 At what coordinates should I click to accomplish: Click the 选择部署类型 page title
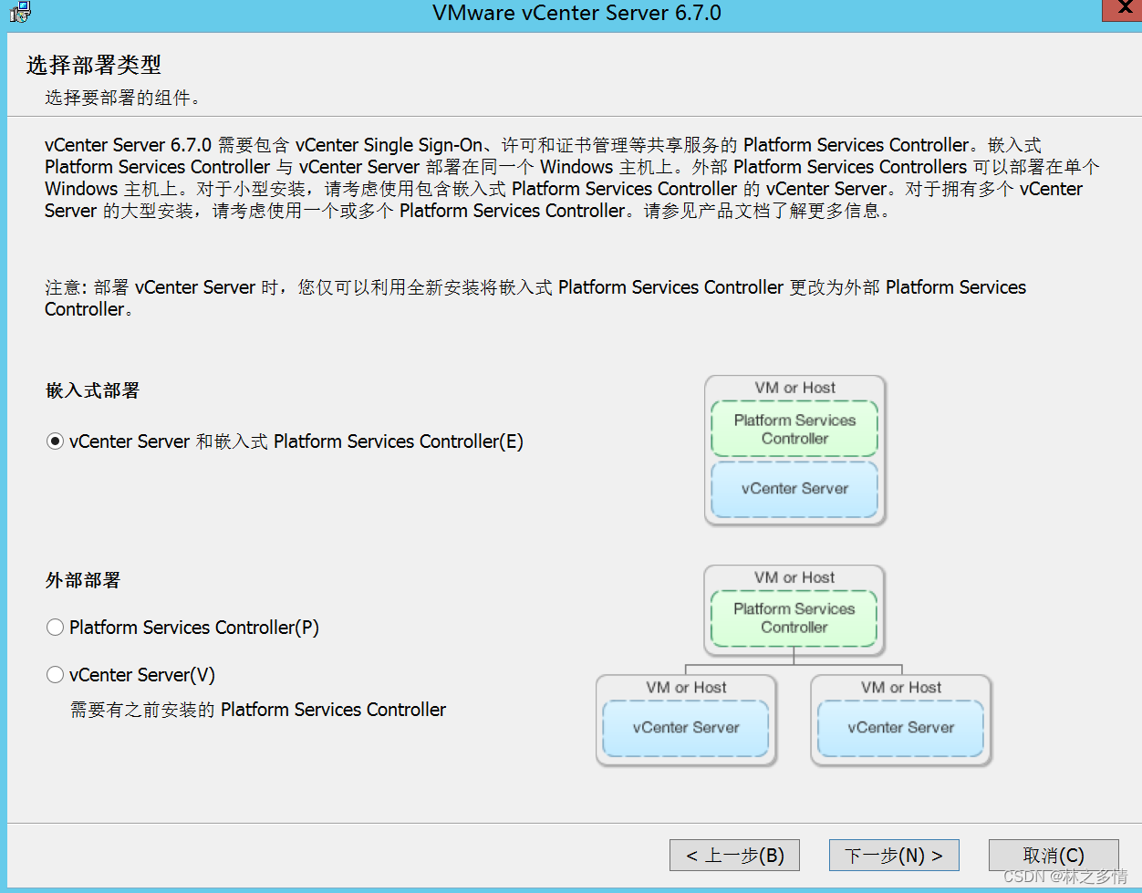(94, 65)
